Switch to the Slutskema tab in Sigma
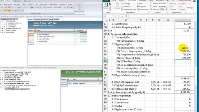This screenshot has width=199, height=112. coord(37,20)
